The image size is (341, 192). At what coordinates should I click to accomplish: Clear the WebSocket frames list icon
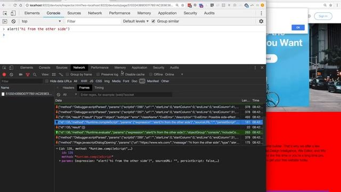pos(58,95)
